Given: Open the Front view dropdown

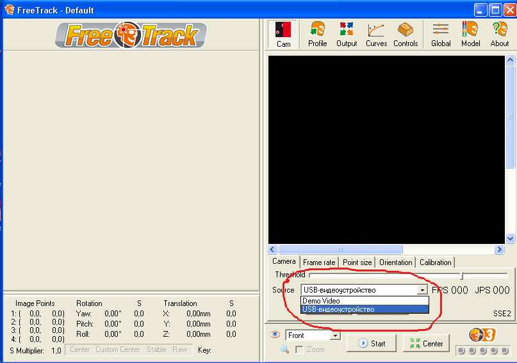Looking at the screenshot, I should [335, 335].
